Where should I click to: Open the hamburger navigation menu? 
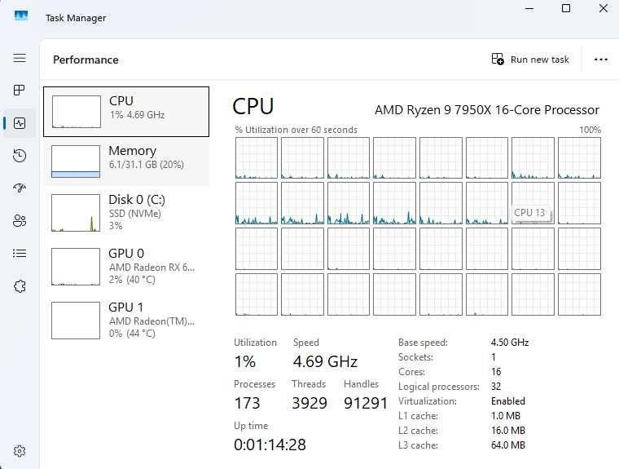tap(20, 58)
